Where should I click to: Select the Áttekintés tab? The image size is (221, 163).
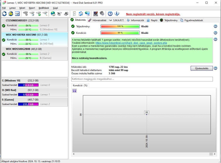click(x=78, y=20)
